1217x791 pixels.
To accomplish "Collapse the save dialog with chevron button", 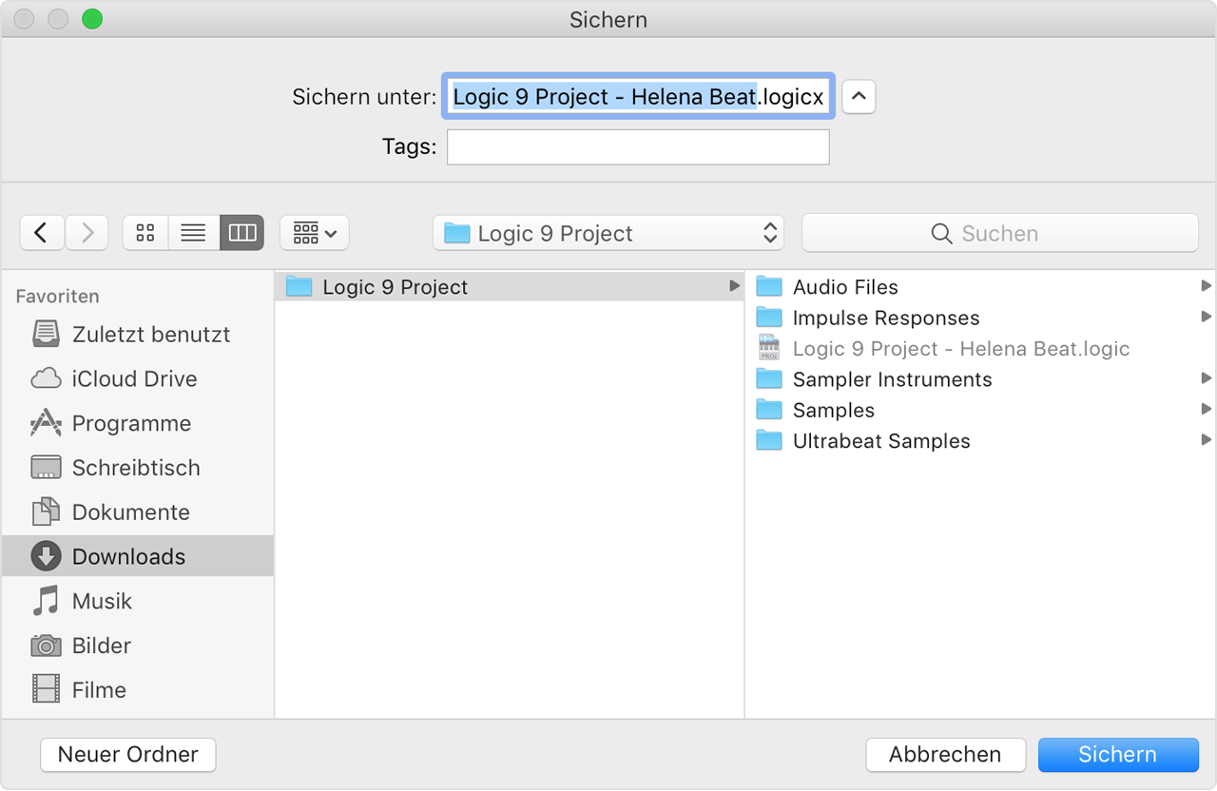I will click(859, 97).
